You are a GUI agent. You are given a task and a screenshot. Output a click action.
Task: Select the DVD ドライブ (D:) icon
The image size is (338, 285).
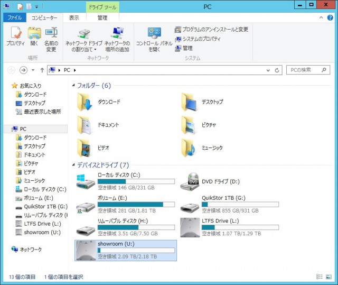pyautogui.click(x=189, y=181)
